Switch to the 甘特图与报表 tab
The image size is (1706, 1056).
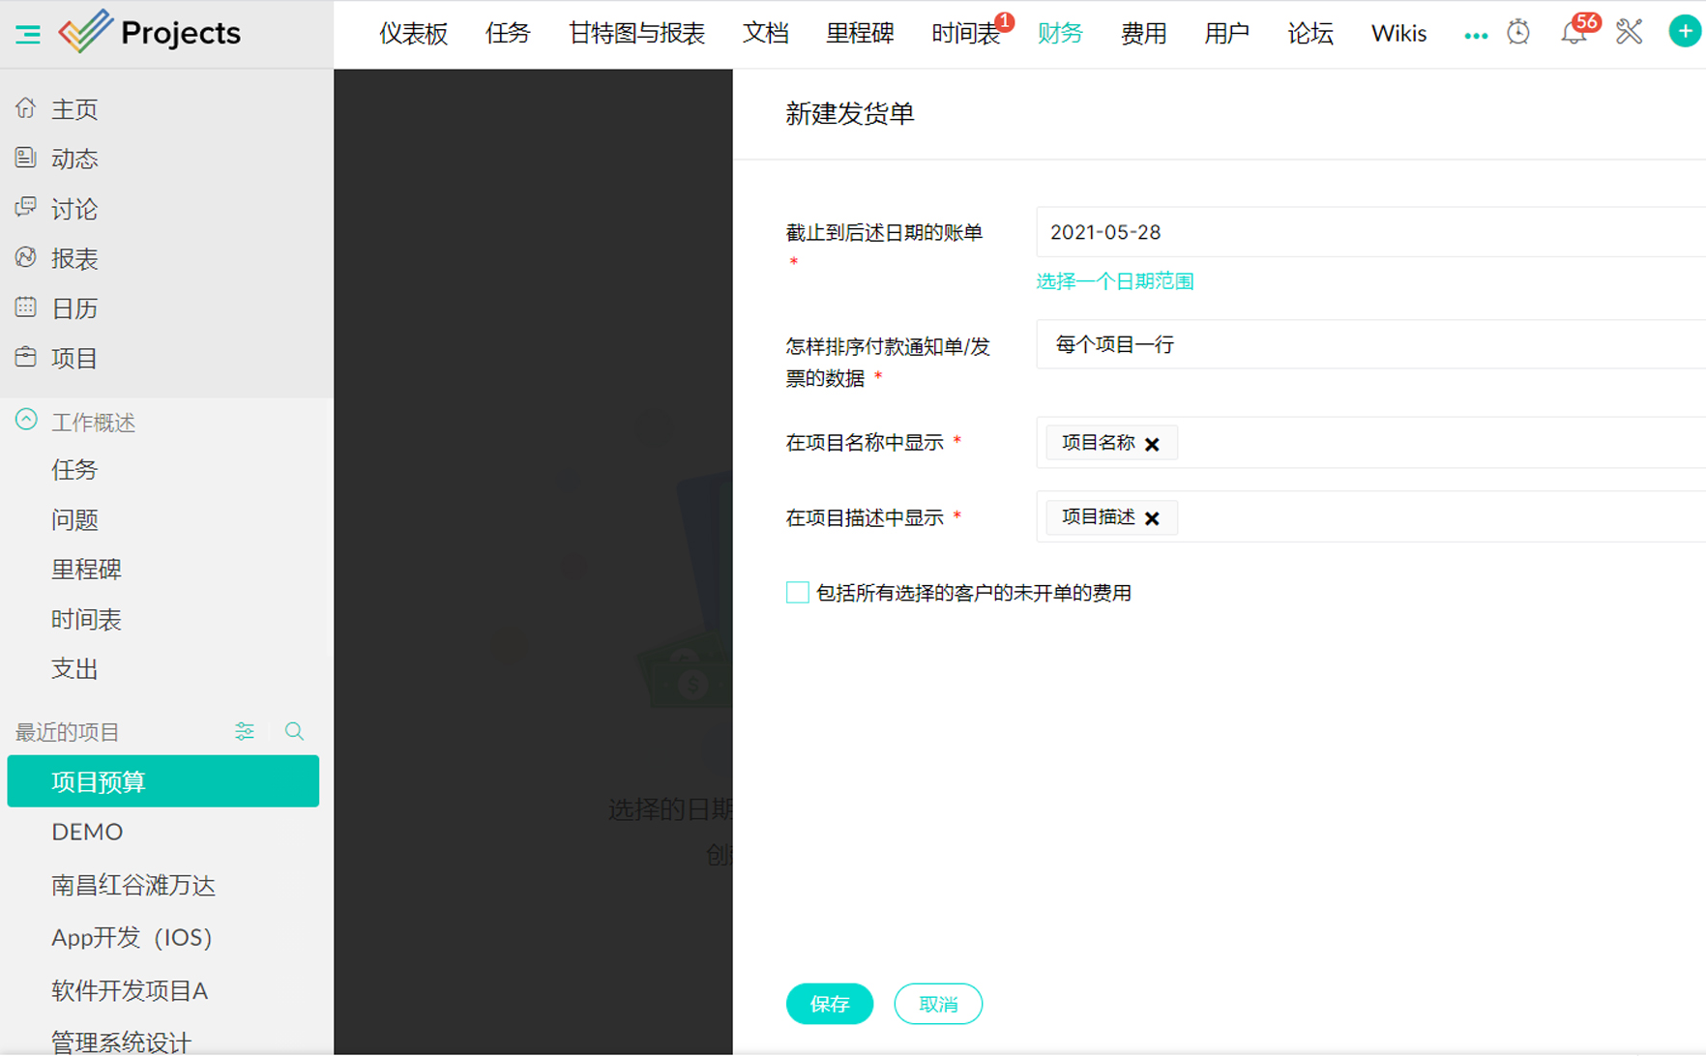[x=636, y=34]
